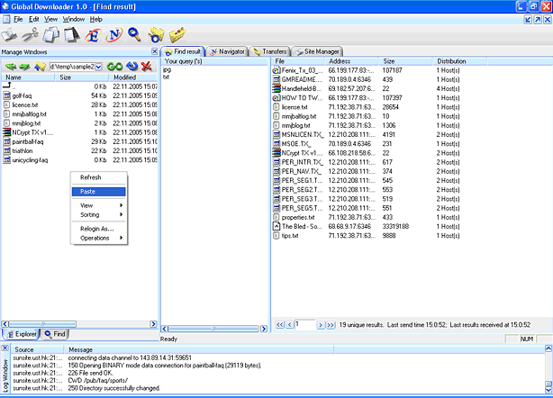Screen dimensions: 553x398
Task: Open the View menu in menu bar
Action: 50,19
